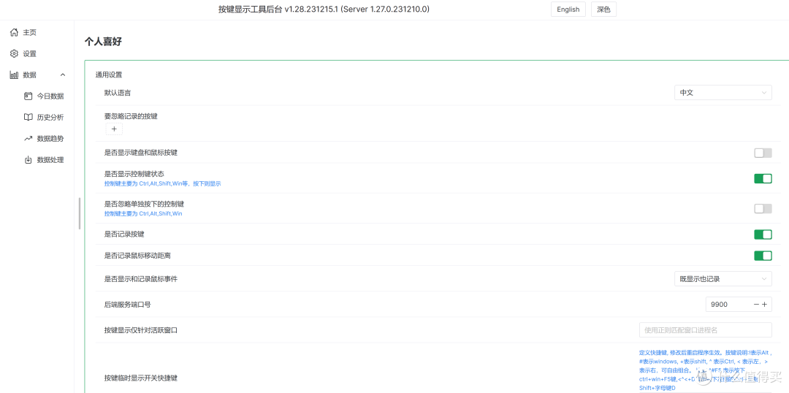
Task: Click the trend line icon beside 数据趋势
Action: point(28,138)
